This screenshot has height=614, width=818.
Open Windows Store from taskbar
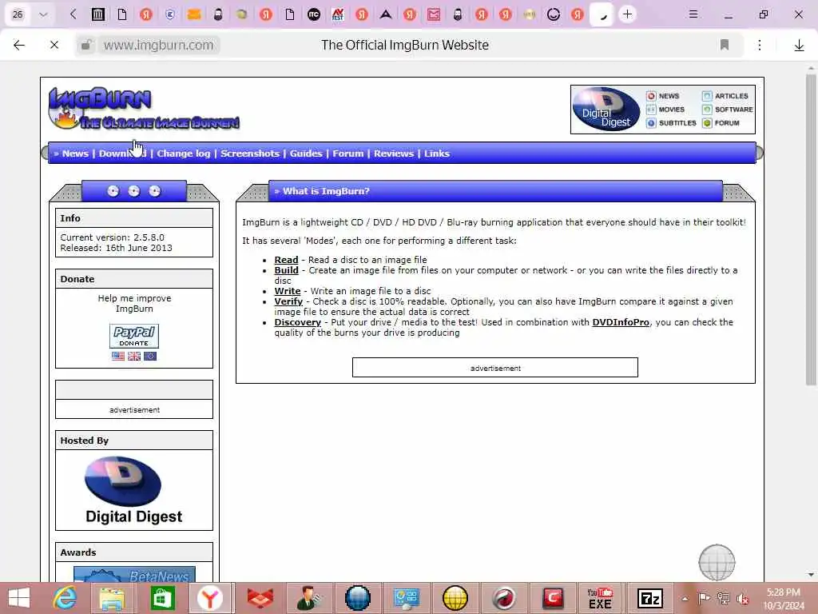coord(161,598)
